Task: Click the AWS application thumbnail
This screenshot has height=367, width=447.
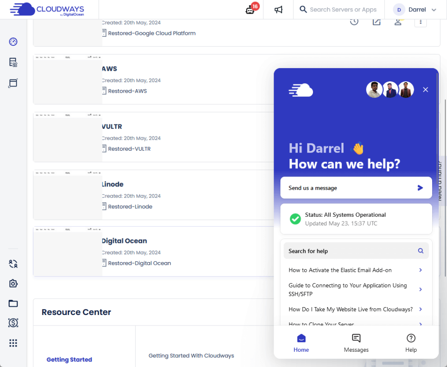Action: tap(68, 80)
